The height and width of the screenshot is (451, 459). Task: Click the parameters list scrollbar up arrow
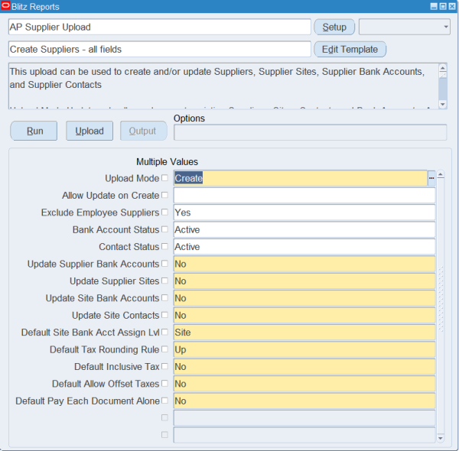[441, 175]
